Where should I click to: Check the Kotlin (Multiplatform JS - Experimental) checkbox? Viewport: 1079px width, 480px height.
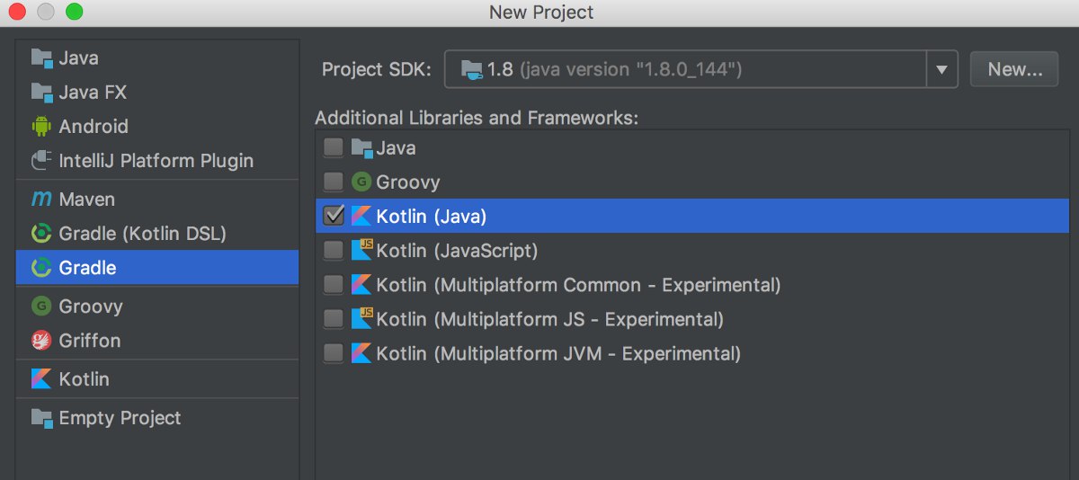tap(334, 319)
